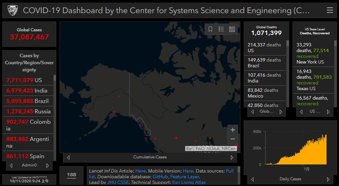Image resolution: width=339 pixels, height=186 pixels.
Task: Open the GitHub downloadable database link
Action: click(x=160, y=177)
